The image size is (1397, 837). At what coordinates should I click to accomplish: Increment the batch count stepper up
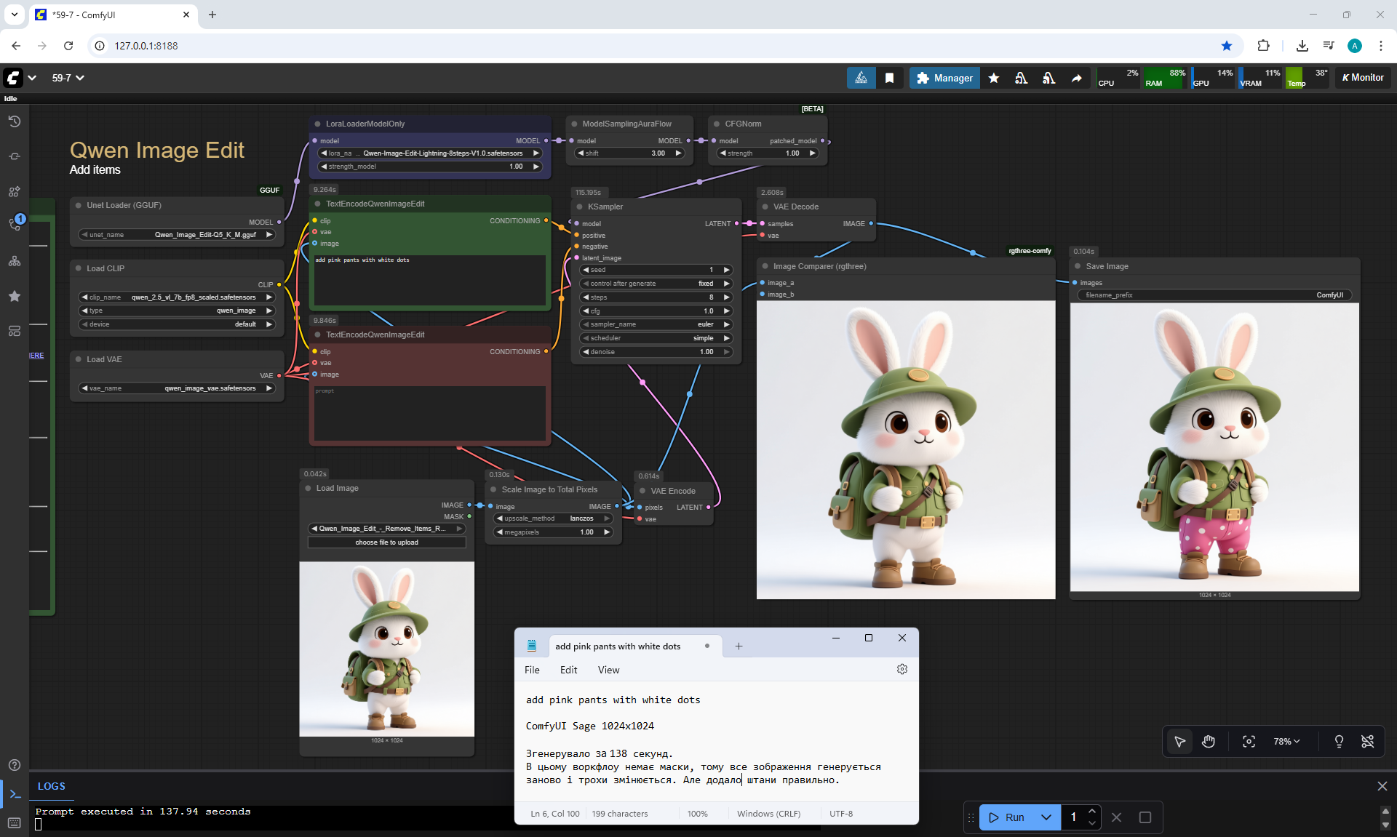[x=1091, y=811]
